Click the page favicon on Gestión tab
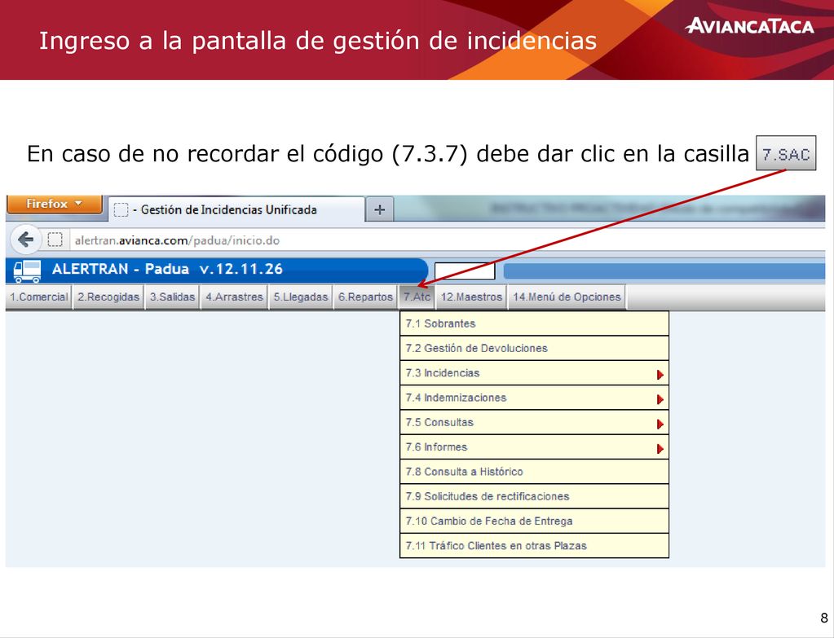The image size is (834, 638). (x=121, y=210)
